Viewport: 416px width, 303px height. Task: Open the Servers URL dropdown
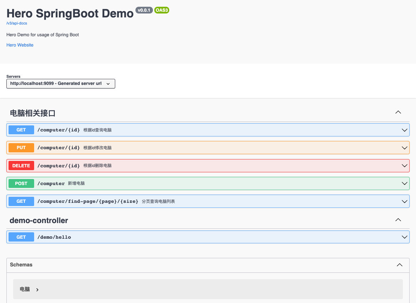61,83
